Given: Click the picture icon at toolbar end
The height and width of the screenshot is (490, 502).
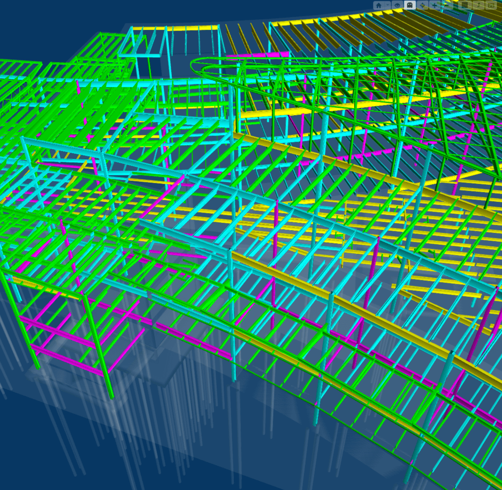Looking at the screenshot, I should click(490, 5).
